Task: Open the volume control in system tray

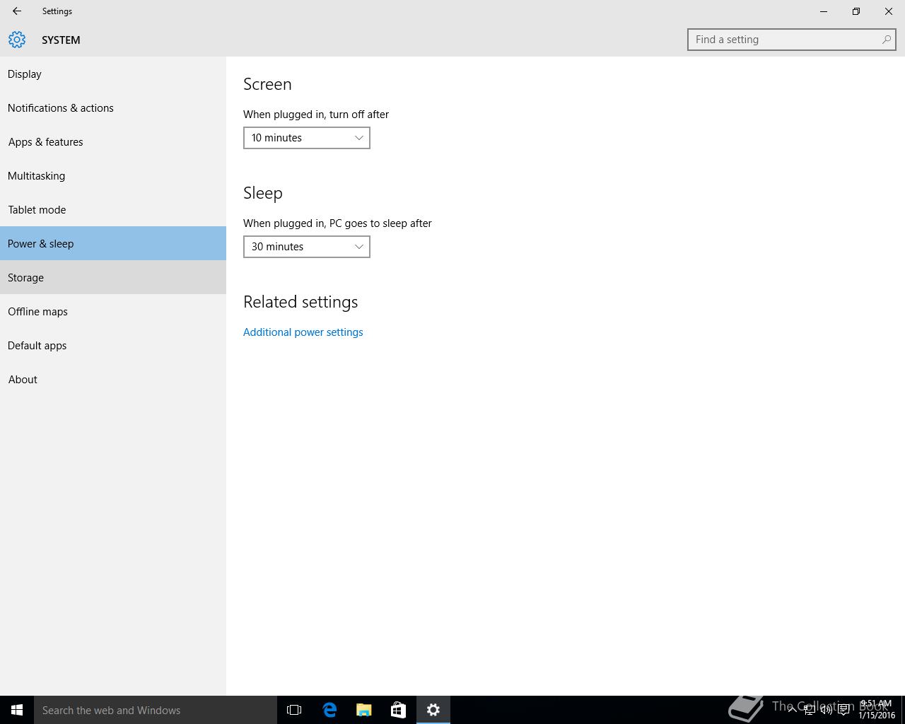Action: pyautogui.click(x=826, y=710)
